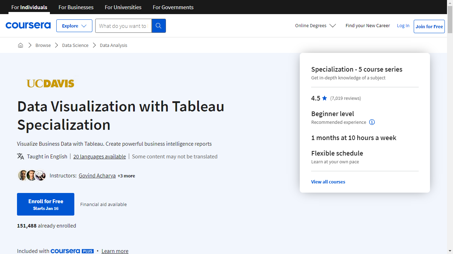Click the Data Visualization with Tableau Specialization heading
The image size is (453, 254).
tap(121, 115)
